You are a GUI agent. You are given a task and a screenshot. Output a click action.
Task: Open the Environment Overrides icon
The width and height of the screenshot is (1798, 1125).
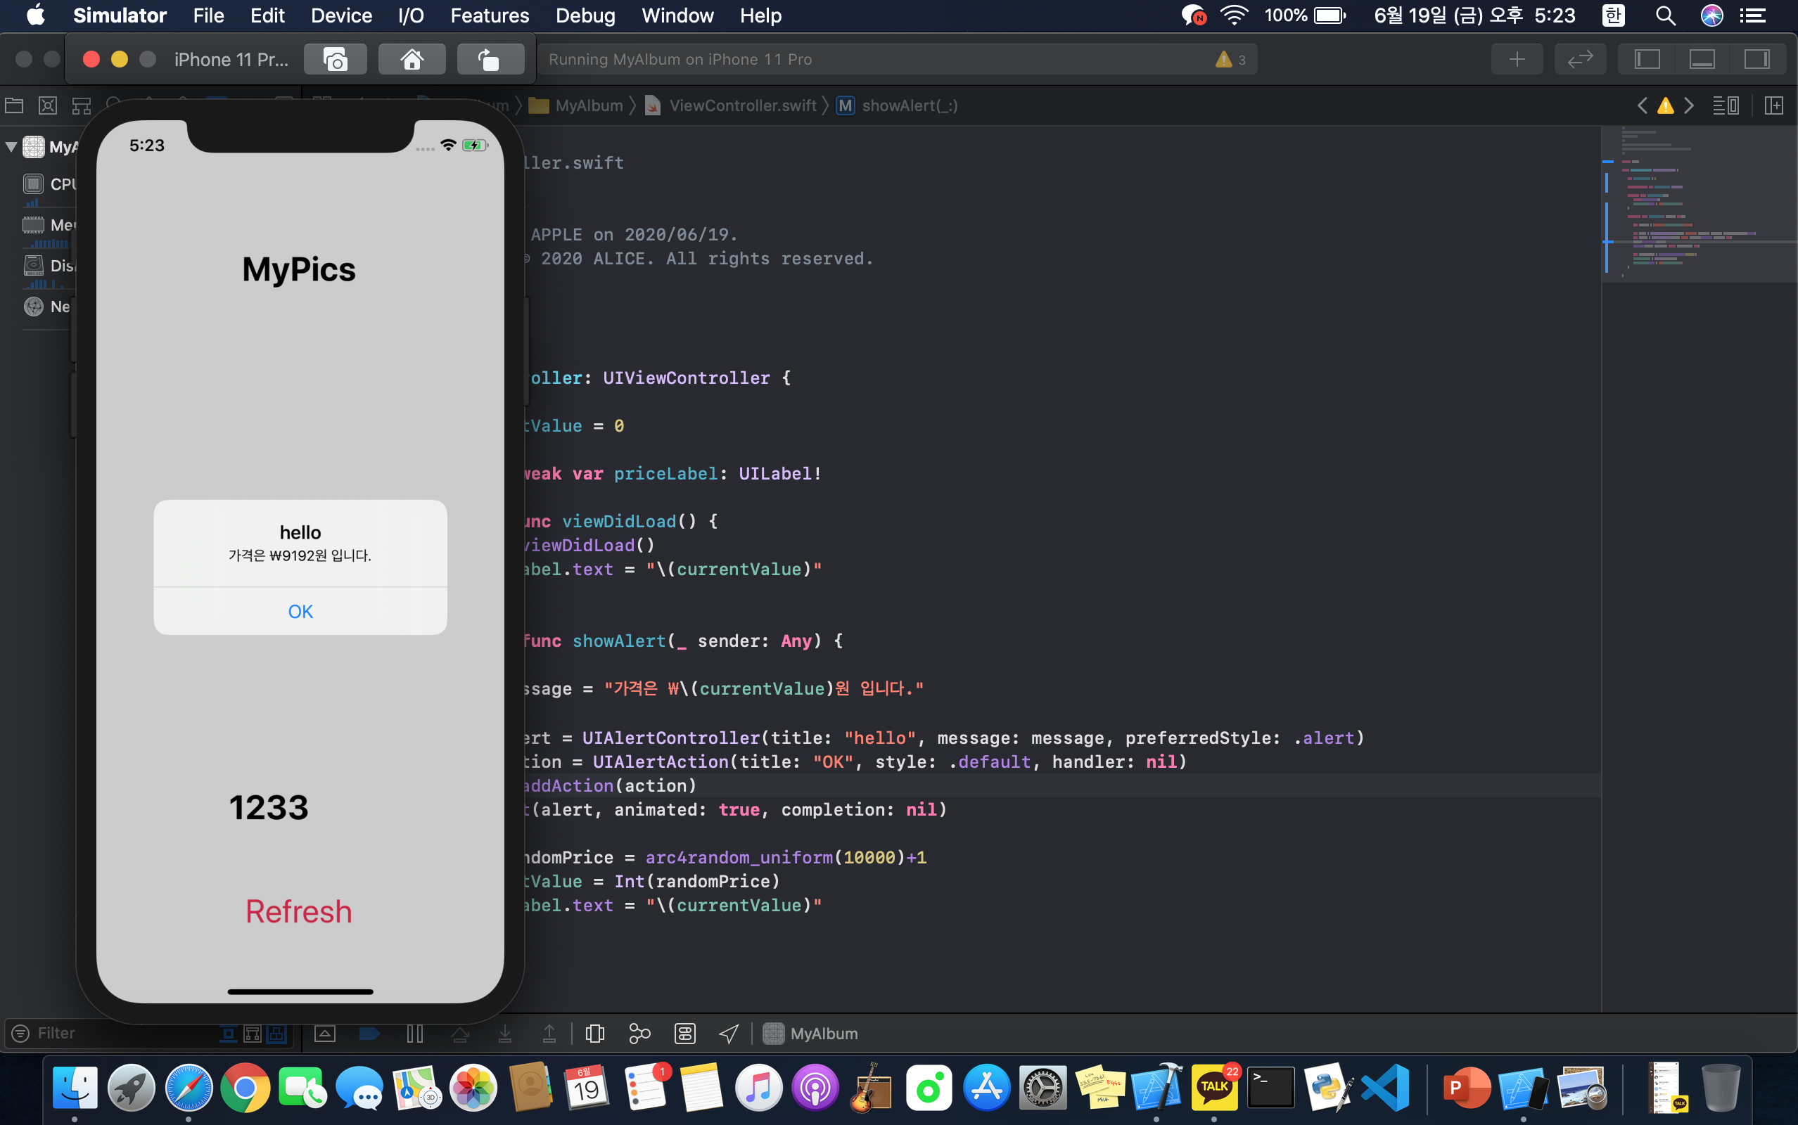(x=684, y=1034)
